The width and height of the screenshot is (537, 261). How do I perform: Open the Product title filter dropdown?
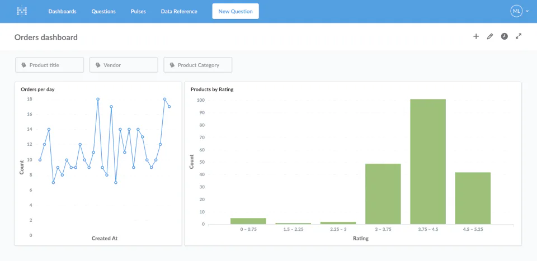tap(50, 65)
